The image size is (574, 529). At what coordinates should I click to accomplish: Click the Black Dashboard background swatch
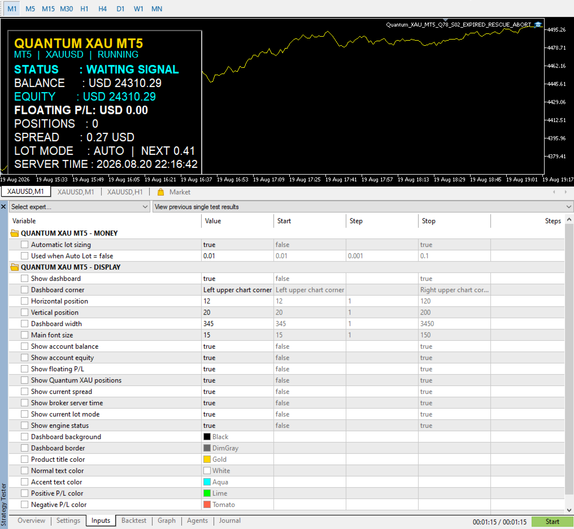pos(207,437)
